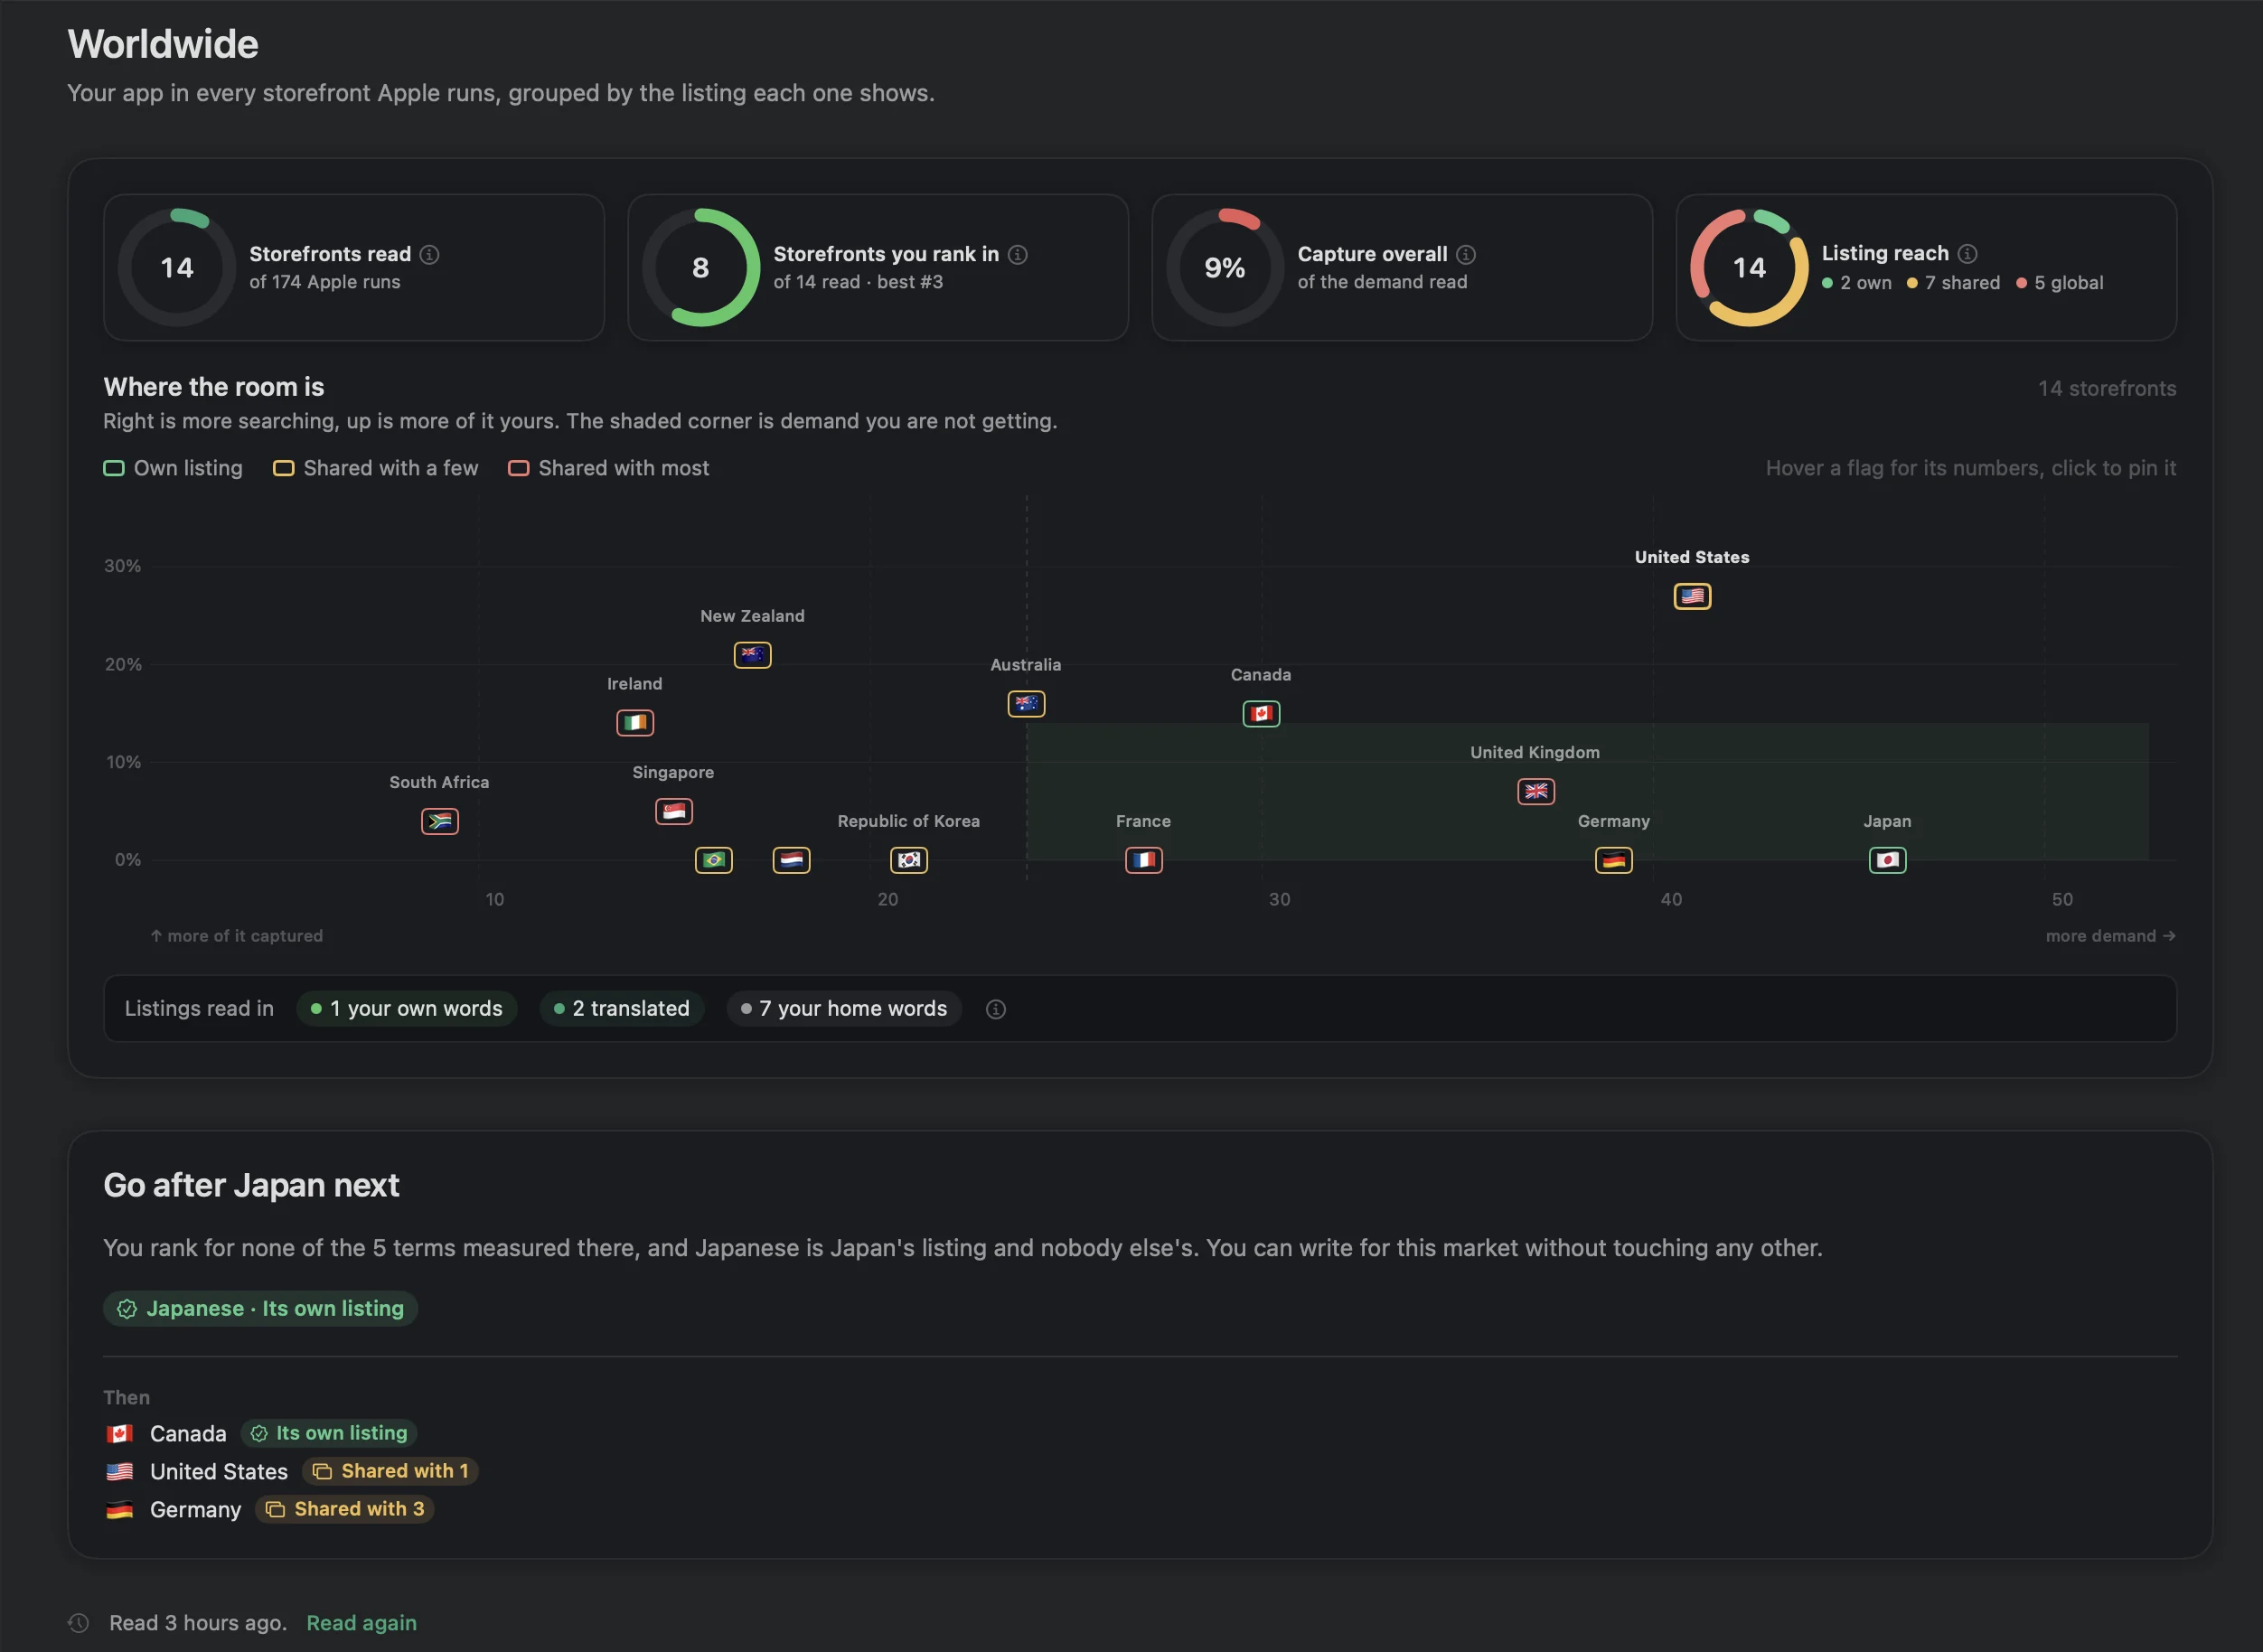The width and height of the screenshot is (2263, 1652).
Task: Click the Shared with most legend swatch
Action: (518, 468)
